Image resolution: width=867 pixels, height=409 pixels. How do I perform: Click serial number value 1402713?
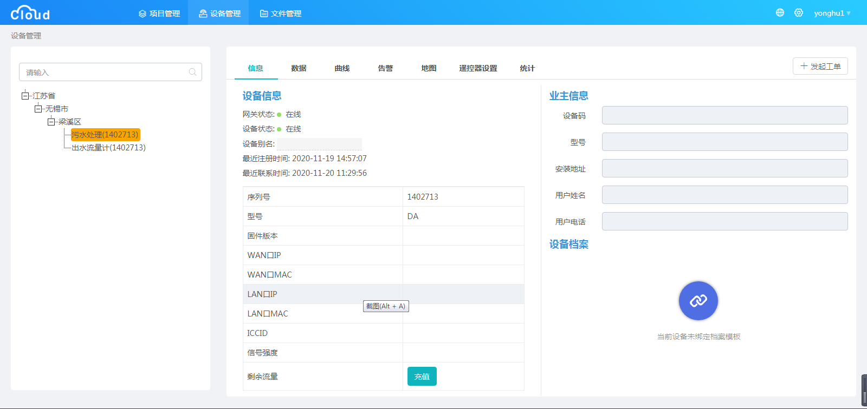click(423, 197)
